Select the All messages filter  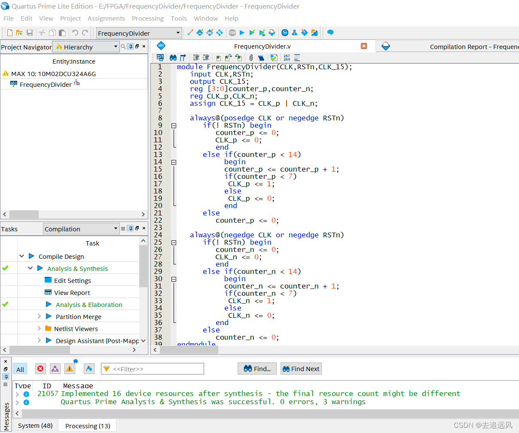pyautogui.click(x=20, y=369)
